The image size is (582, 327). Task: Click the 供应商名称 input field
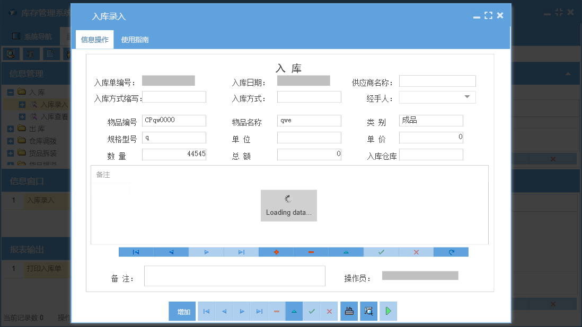click(437, 80)
